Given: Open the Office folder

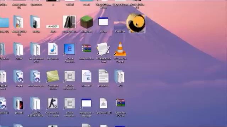Looking at the screenshot, I should click(x=19, y=49).
